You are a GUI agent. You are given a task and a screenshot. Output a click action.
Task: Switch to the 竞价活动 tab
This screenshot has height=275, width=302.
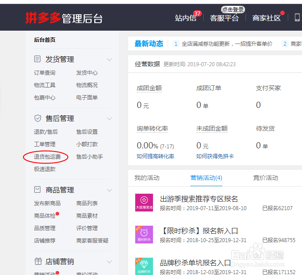tap(266, 178)
